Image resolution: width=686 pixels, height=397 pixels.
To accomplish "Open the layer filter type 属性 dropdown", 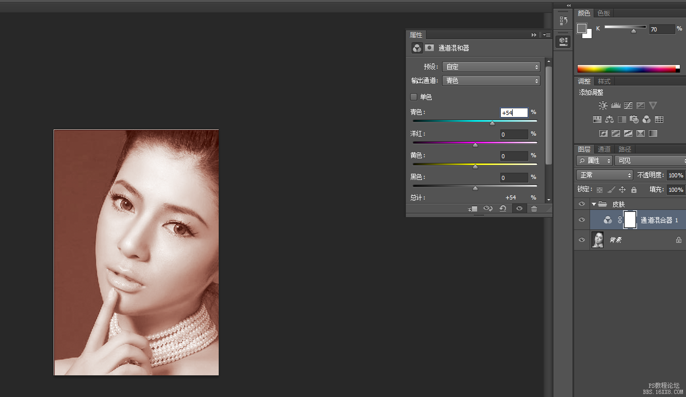I will point(595,161).
